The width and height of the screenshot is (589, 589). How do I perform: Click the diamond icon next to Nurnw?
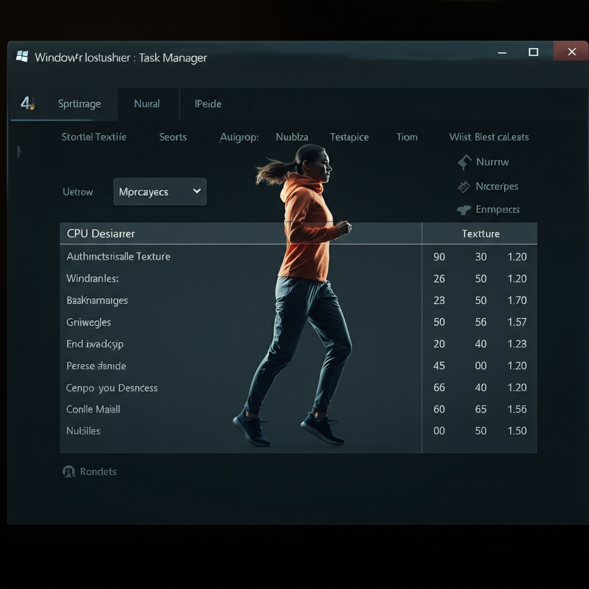(x=464, y=162)
